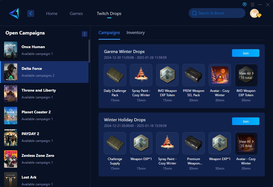Select the Planet Coaster 2 cover art

11,116
